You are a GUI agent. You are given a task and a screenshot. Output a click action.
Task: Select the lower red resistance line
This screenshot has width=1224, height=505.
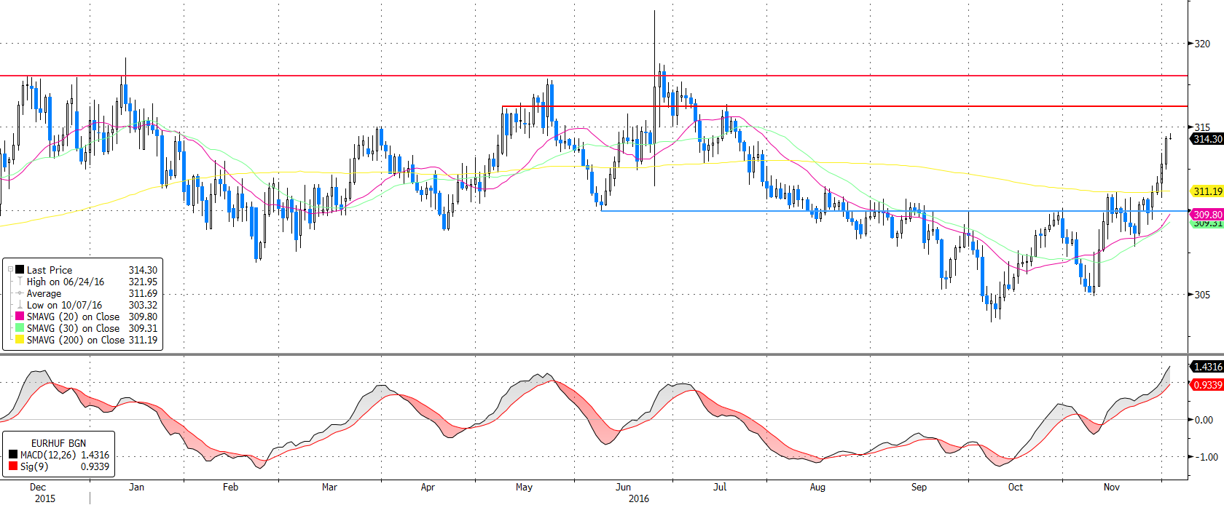845,106
